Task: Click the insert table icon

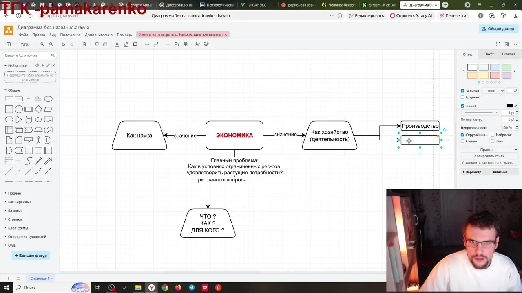Action: (186, 44)
